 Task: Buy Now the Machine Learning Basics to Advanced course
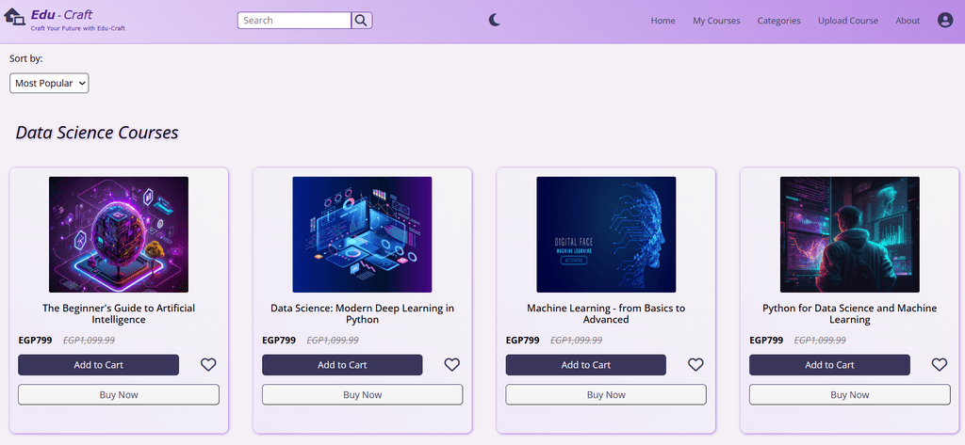point(606,394)
